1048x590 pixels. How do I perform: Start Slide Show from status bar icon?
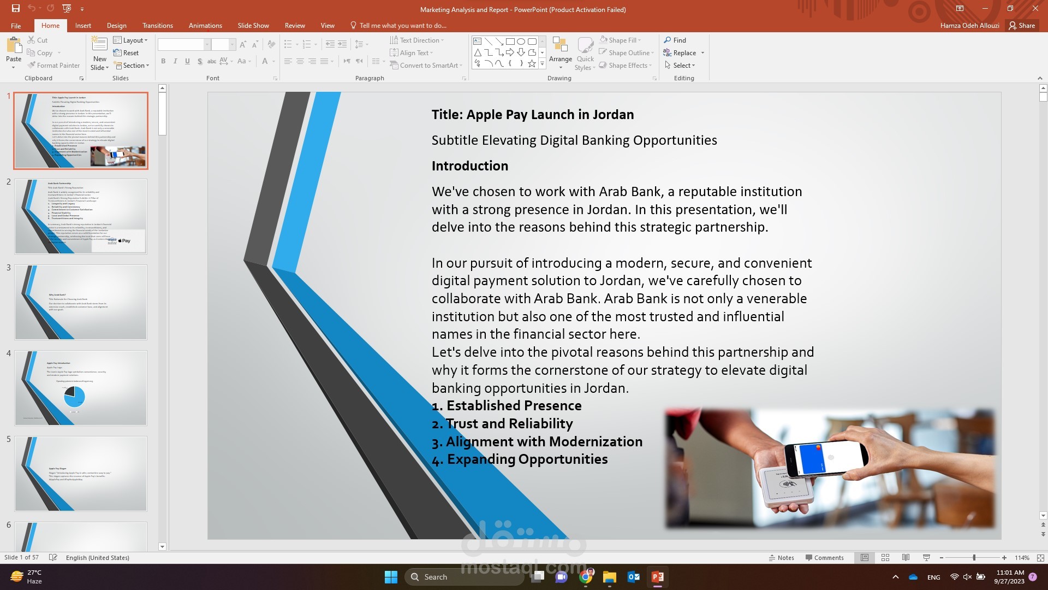926,558
